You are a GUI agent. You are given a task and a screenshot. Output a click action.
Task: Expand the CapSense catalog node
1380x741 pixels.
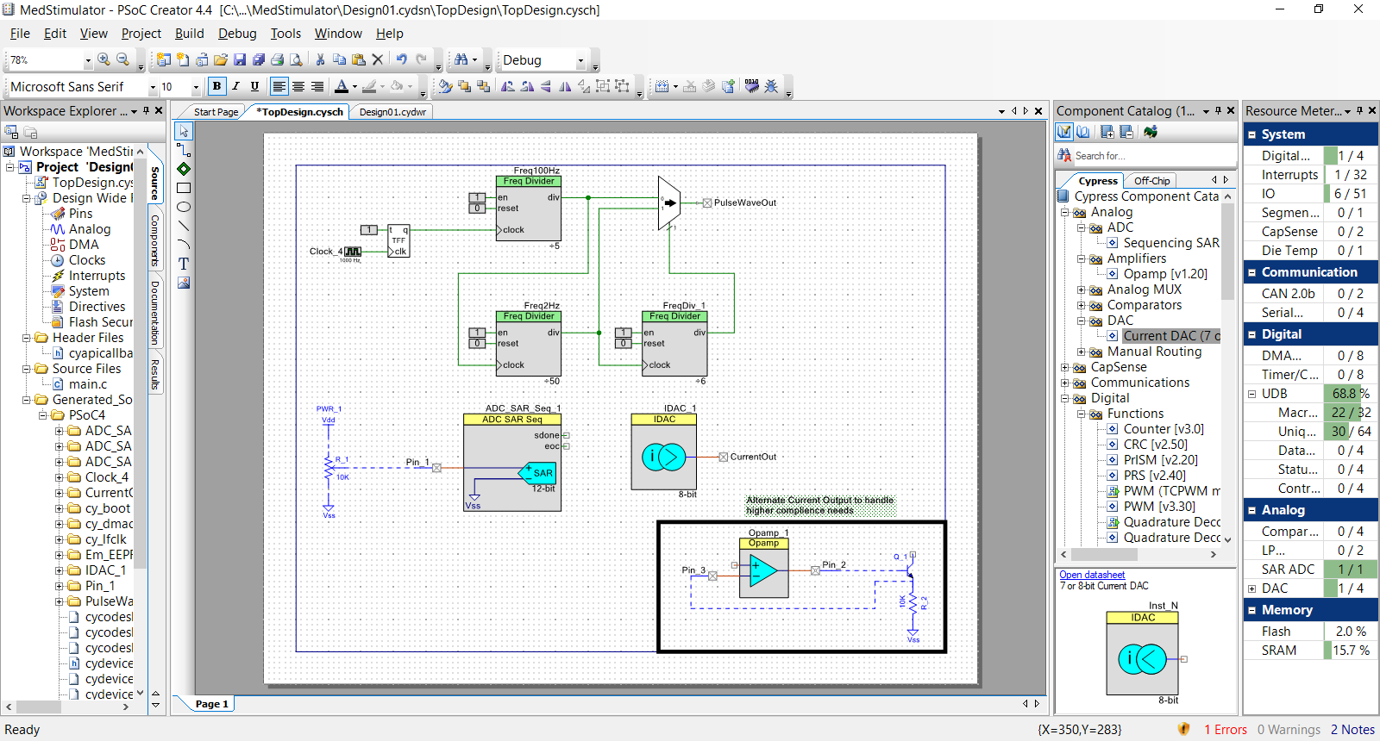(1064, 367)
